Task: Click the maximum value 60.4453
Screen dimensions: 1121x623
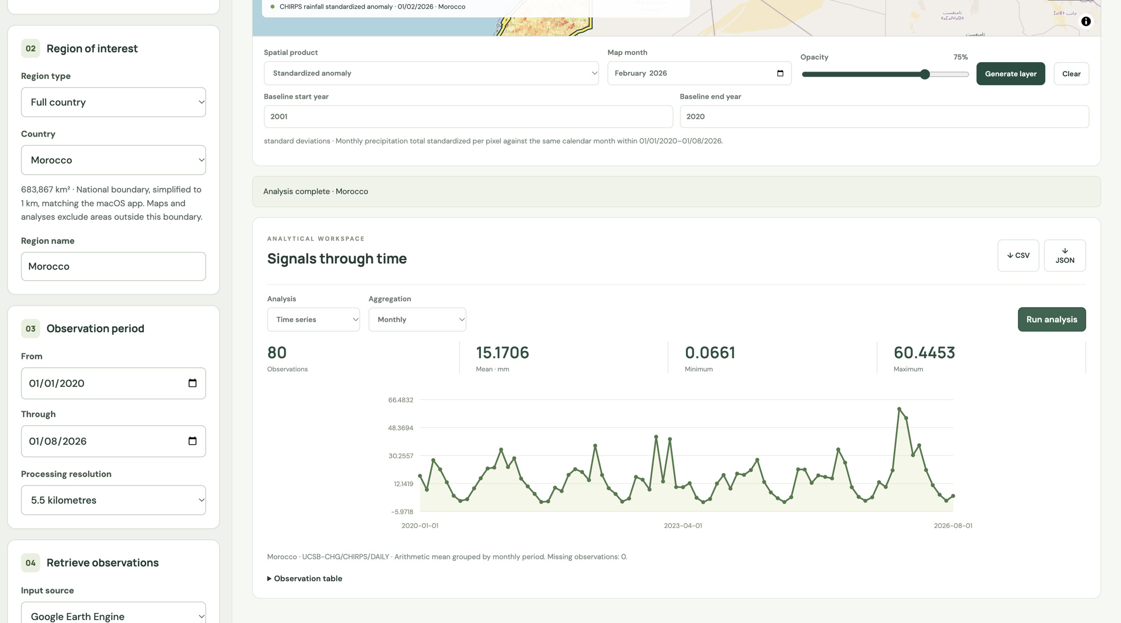Action: point(924,353)
